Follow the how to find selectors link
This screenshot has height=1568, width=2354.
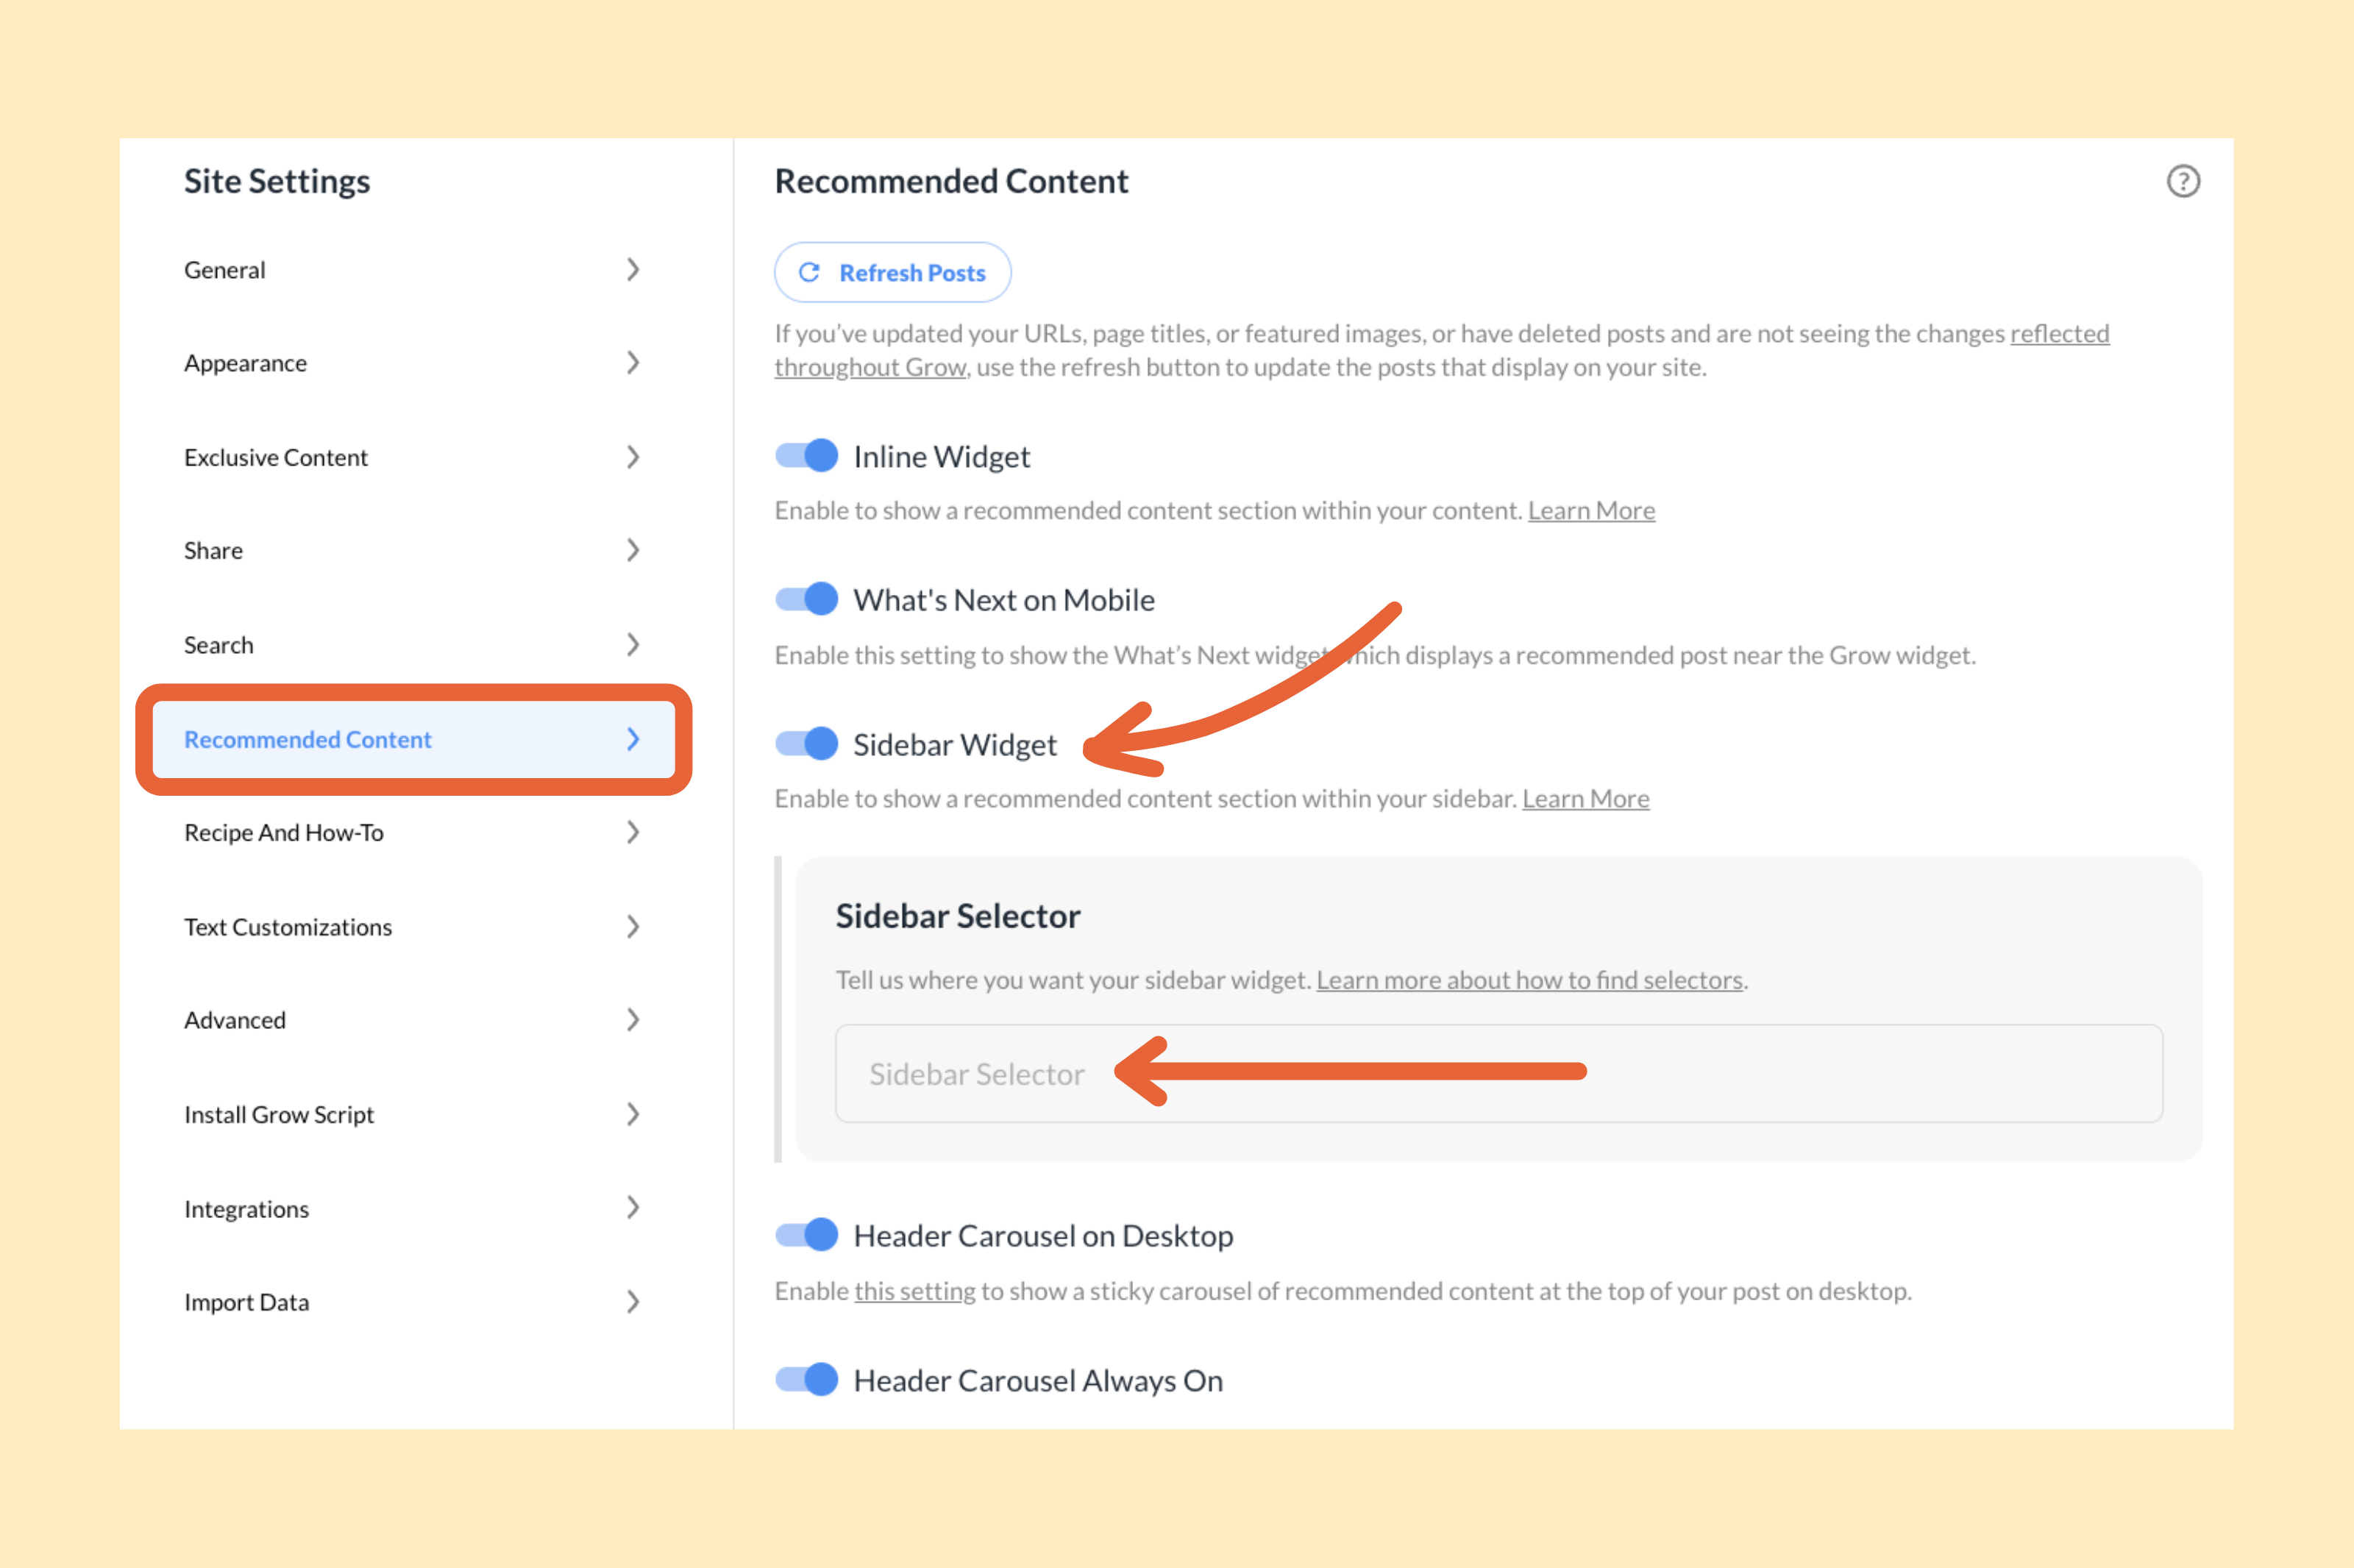click(1529, 980)
